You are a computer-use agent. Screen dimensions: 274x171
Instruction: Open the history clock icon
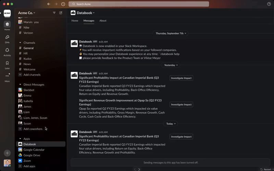click(63, 4)
